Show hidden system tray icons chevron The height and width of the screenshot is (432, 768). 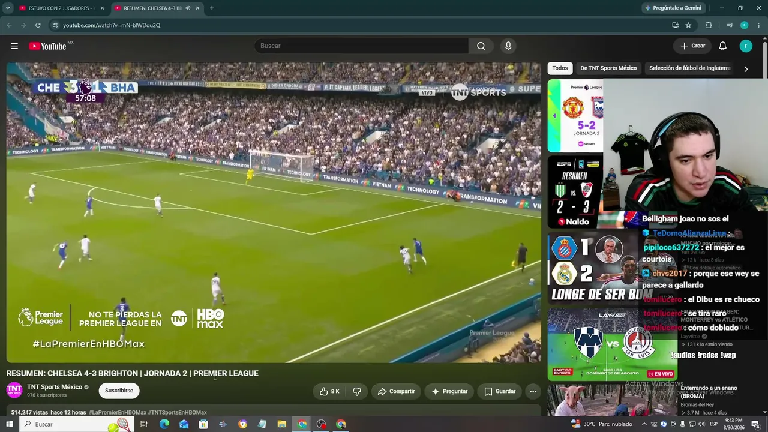pyautogui.click(x=644, y=424)
